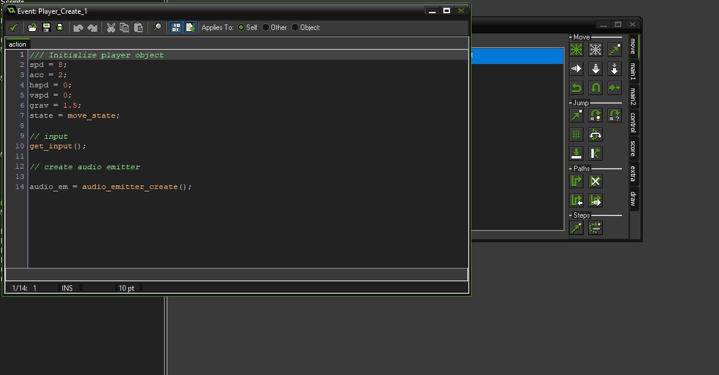Image resolution: width=719 pixels, height=375 pixels.
Task: Select the Object radio button
Action: click(x=294, y=27)
